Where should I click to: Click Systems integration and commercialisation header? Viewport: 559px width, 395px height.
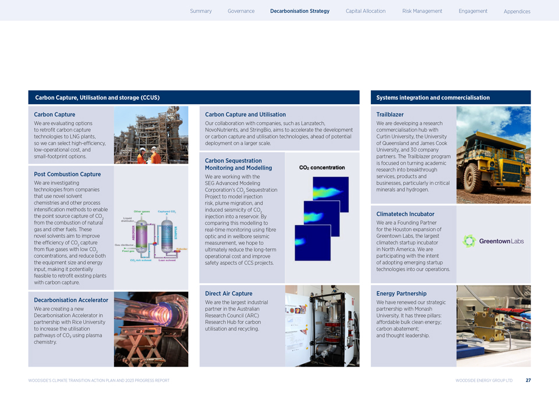click(x=433, y=98)
